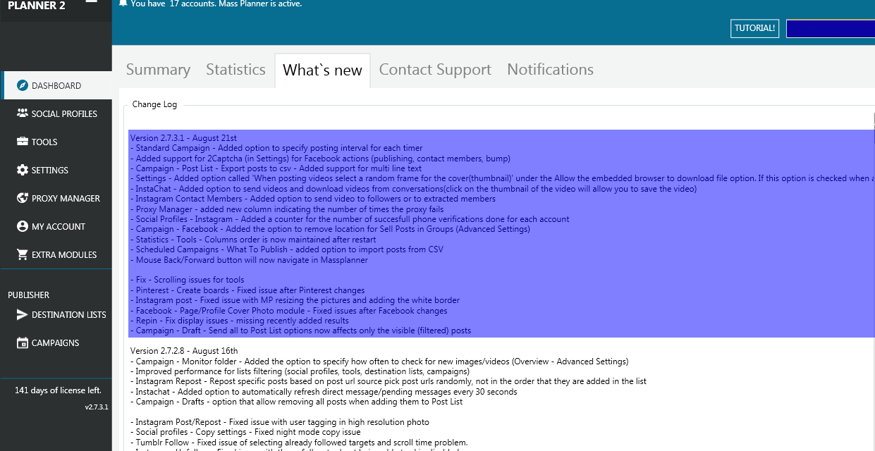Click the notification bell icon
875x451 pixels.
[x=123, y=3]
